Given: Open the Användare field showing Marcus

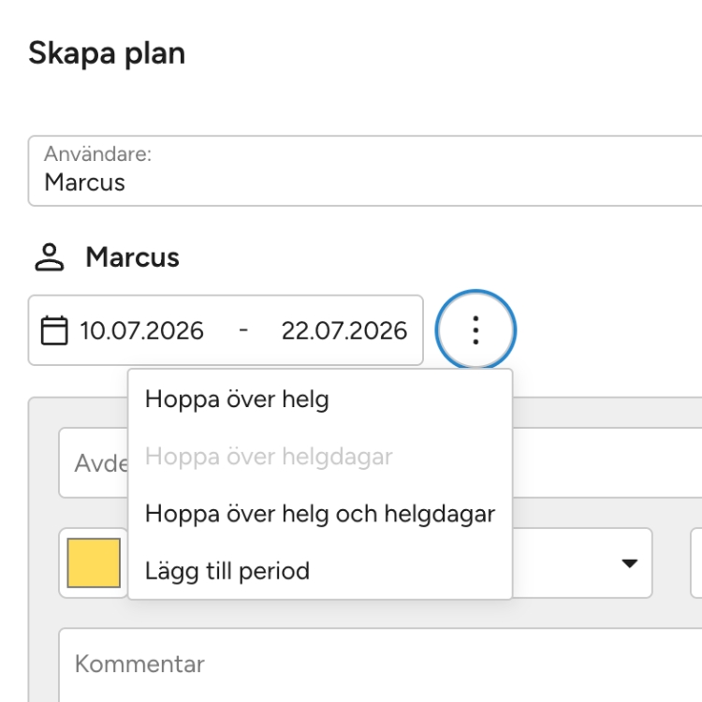Looking at the screenshot, I should (365, 170).
